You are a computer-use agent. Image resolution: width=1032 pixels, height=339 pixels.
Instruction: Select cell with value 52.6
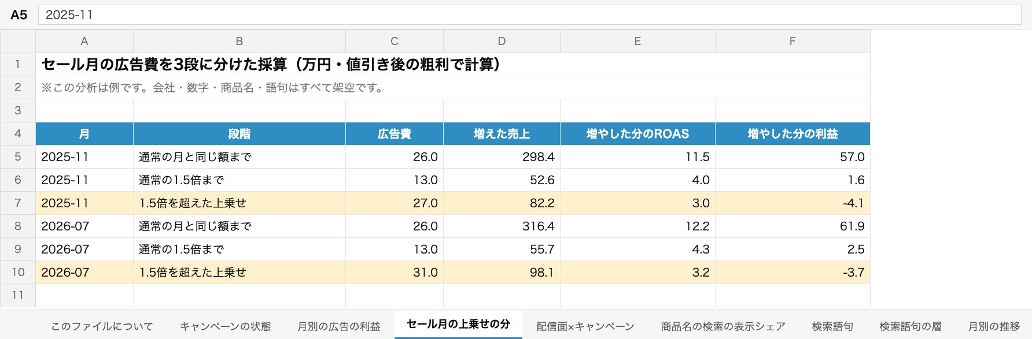[x=502, y=180]
